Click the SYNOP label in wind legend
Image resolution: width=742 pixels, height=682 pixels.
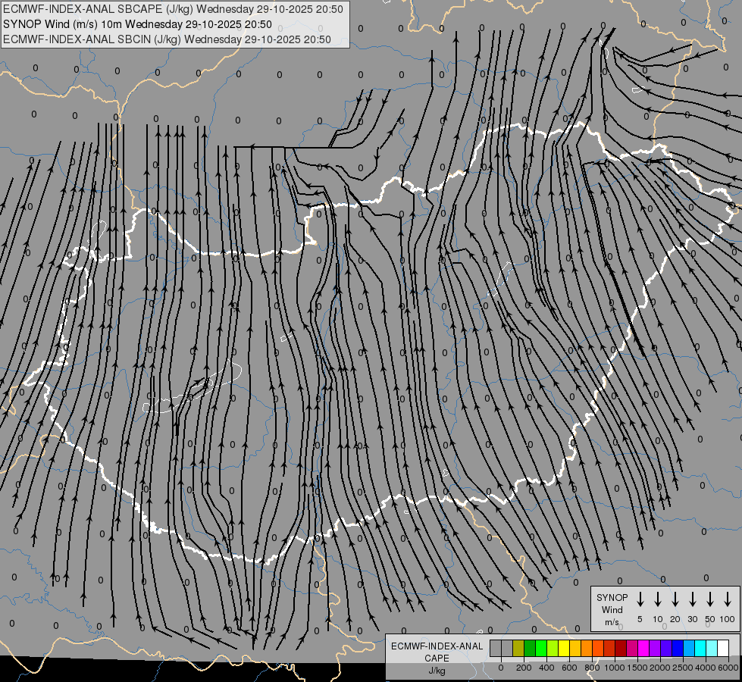(612, 598)
